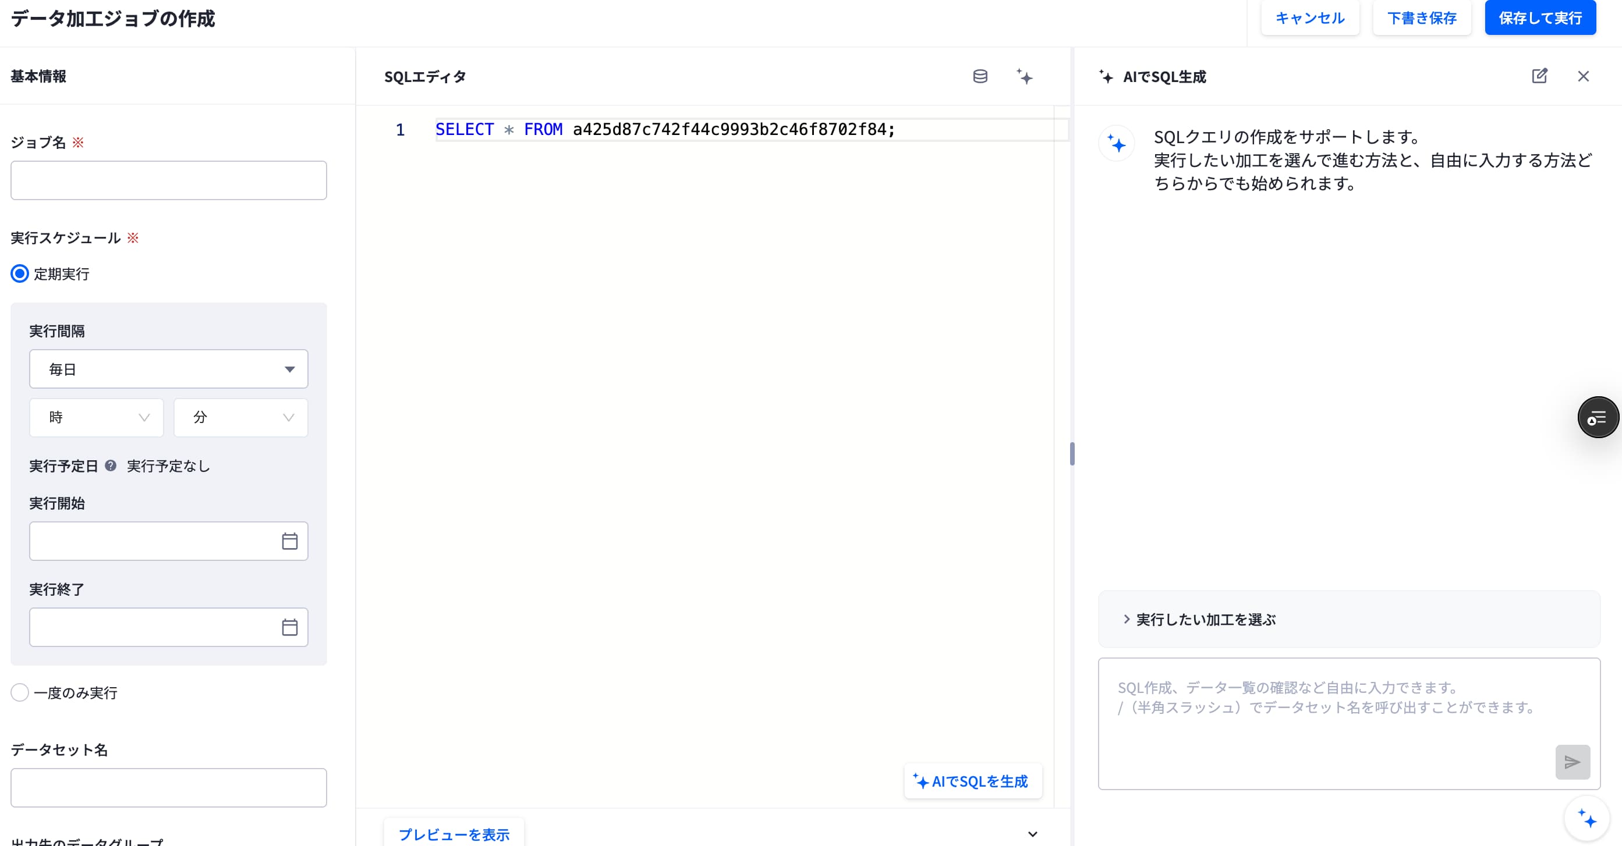Click the データセット名 input field
Image resolution: width=1622 pixels, height=846 pixels.
click(169, 787)
